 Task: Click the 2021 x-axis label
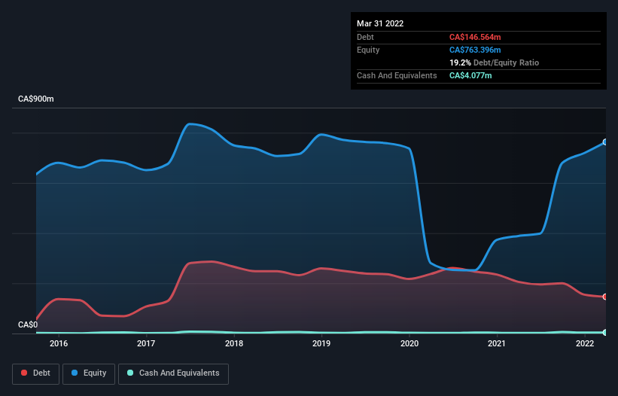point(497,343)
